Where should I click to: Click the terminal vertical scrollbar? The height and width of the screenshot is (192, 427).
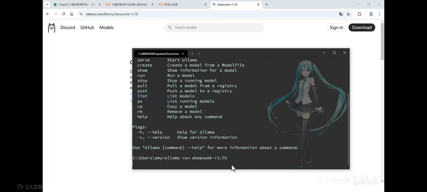click(x=348, y=129)
